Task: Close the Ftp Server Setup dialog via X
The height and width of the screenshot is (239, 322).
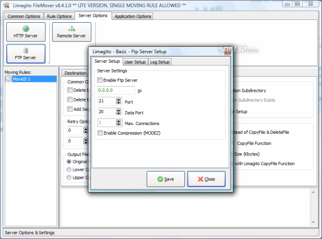Action: click(x=228, y=52)
